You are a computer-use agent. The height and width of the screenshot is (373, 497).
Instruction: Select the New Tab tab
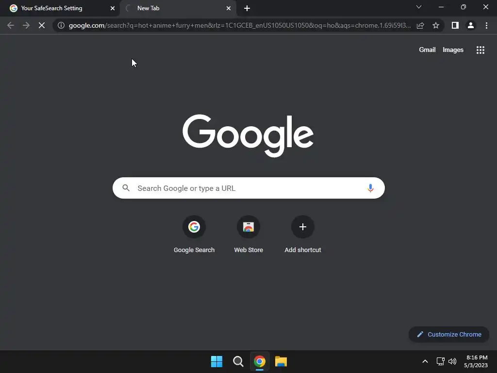click(178, 9)
